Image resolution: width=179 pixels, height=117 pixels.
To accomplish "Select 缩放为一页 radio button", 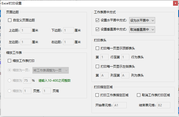I will [x=9, y=70].
